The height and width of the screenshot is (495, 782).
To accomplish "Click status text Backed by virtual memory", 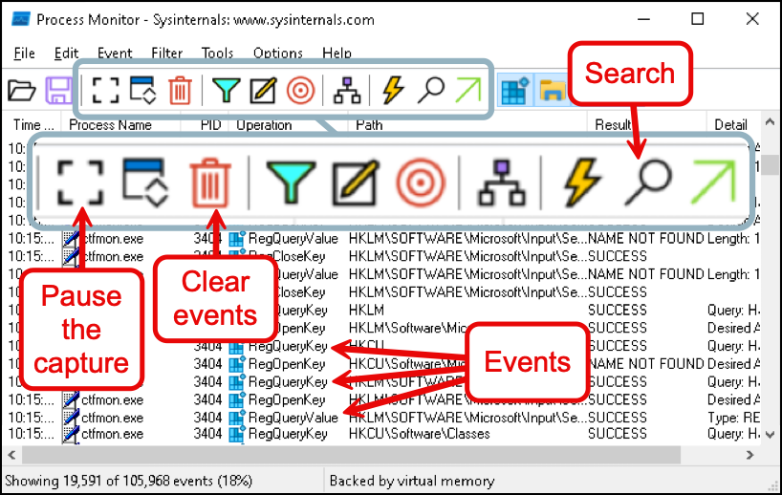I will [x=412, y=481].
